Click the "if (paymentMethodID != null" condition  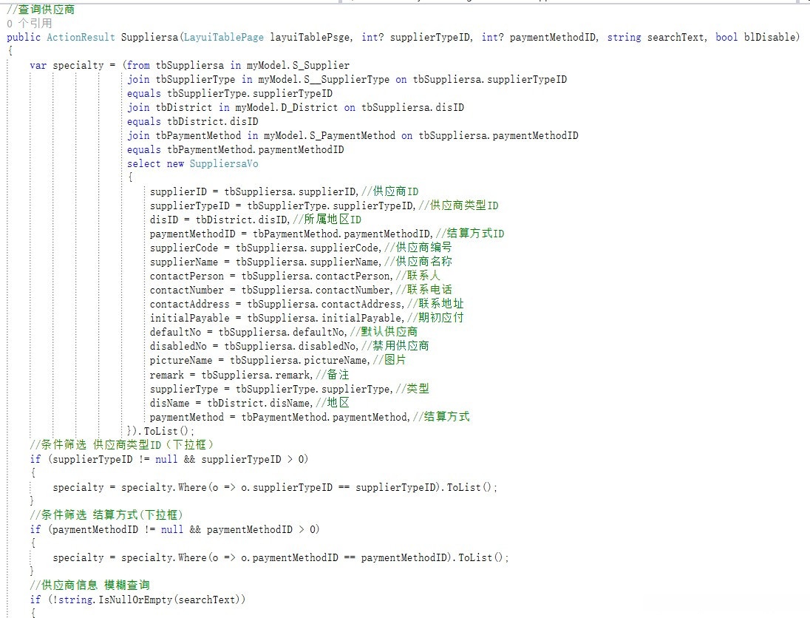[174, 529]
